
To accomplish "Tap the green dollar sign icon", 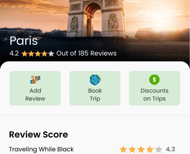I will click(154, 80).
